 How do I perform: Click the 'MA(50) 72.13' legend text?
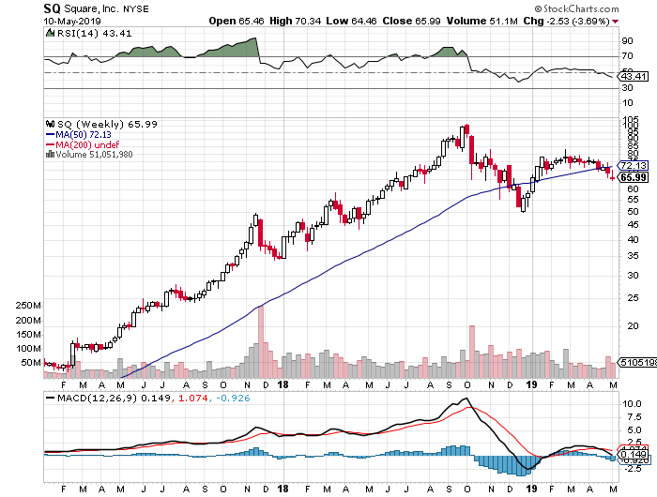point(84,135)
